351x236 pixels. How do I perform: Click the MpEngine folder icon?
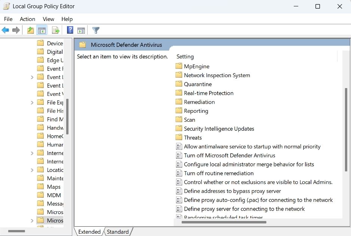click(178, 66)
